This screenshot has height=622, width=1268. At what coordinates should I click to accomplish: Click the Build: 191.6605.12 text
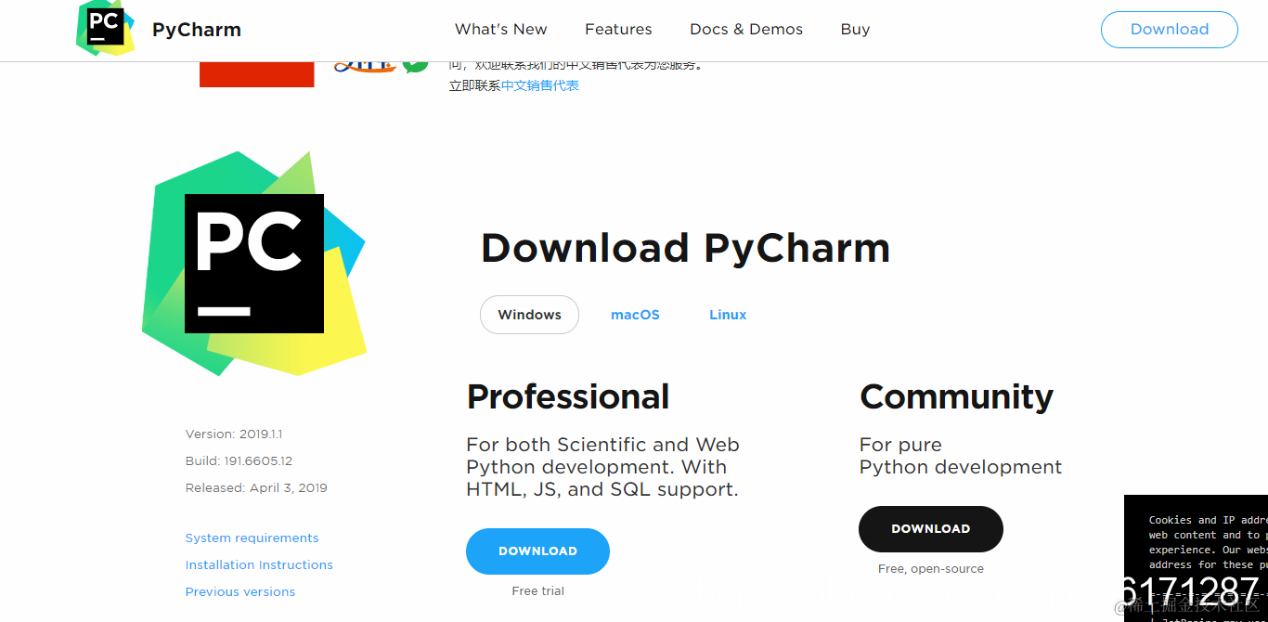click(x=239, y=461)
